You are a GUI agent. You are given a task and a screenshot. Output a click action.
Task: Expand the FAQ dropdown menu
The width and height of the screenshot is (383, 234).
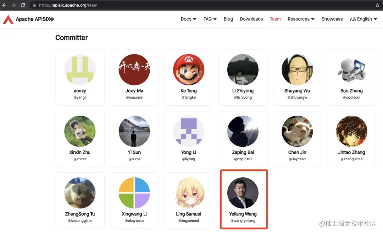pyautogui.click(x=210, y=19)
